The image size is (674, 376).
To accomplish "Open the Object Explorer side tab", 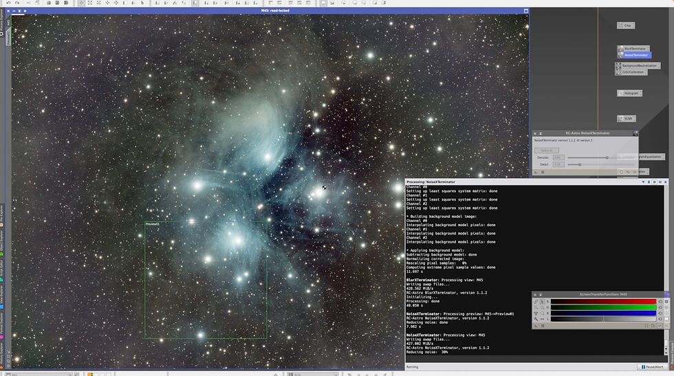I will click(x=1, y=243).
